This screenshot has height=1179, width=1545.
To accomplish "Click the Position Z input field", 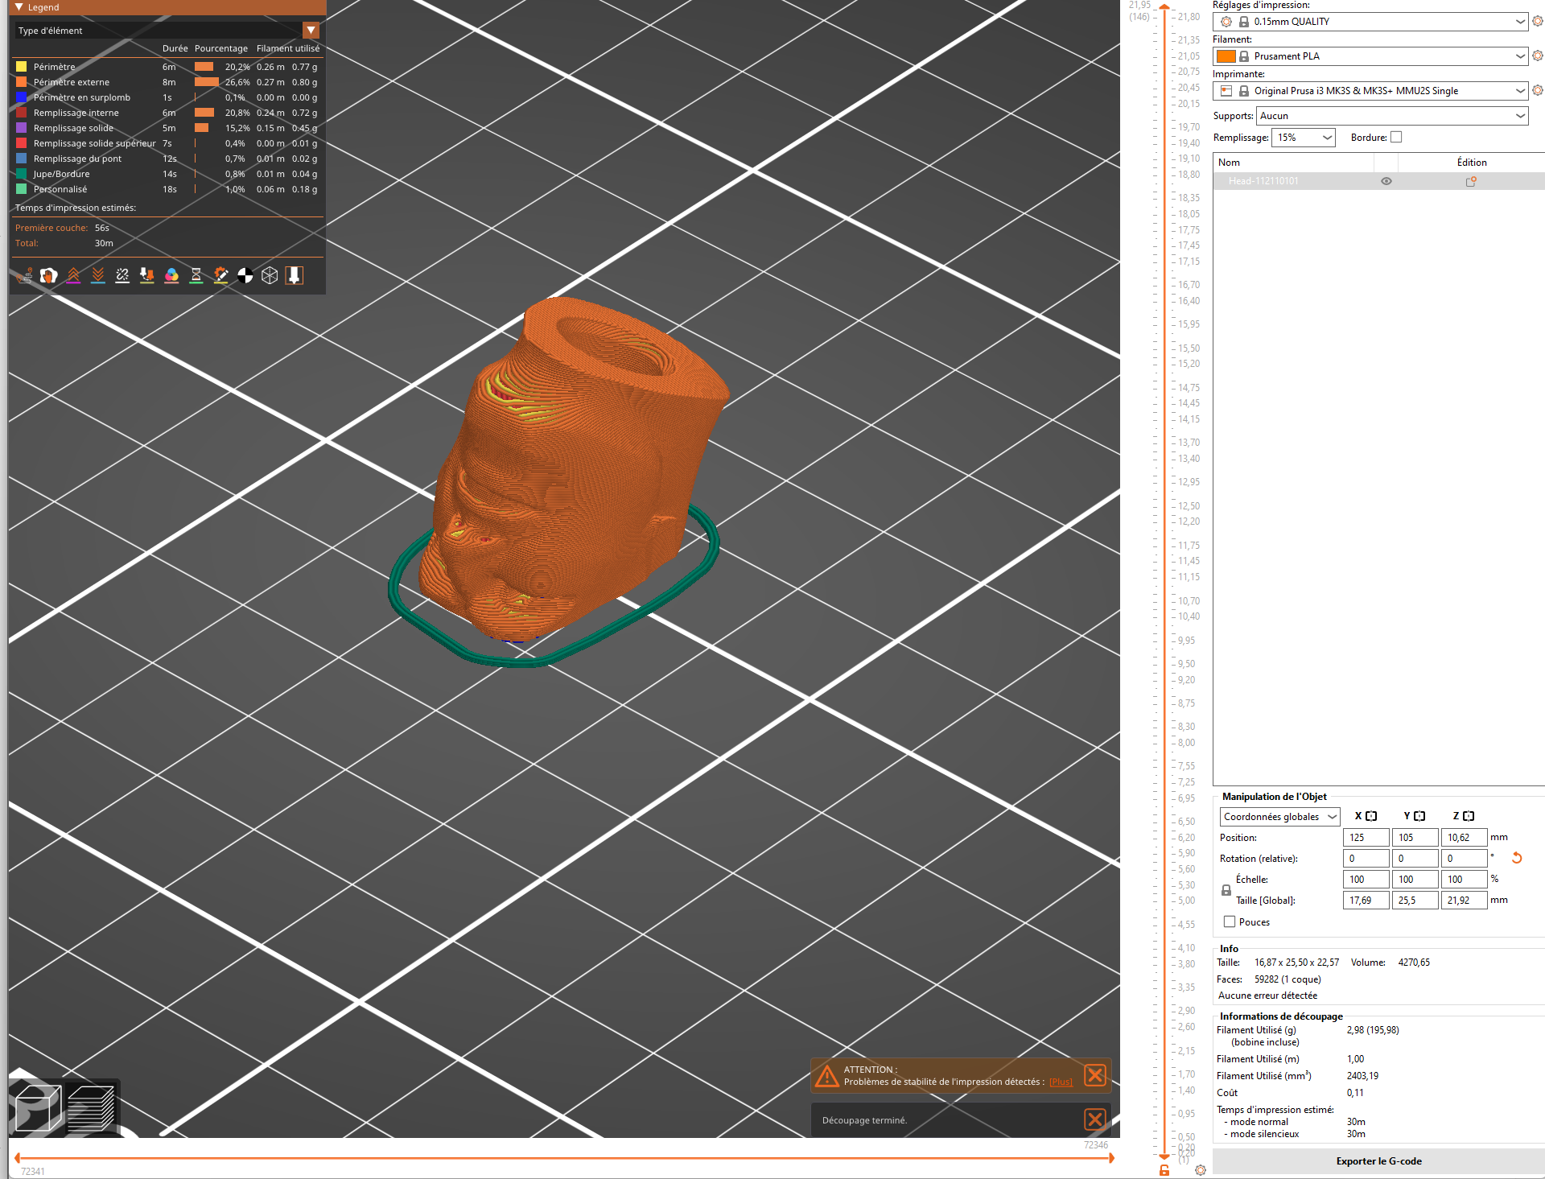I will pos(1463,838).
